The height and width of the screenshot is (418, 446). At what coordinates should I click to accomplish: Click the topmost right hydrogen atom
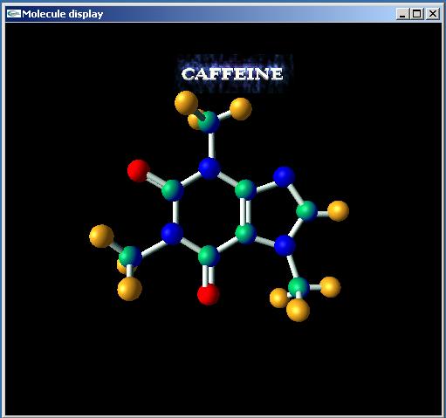(241, 109)
